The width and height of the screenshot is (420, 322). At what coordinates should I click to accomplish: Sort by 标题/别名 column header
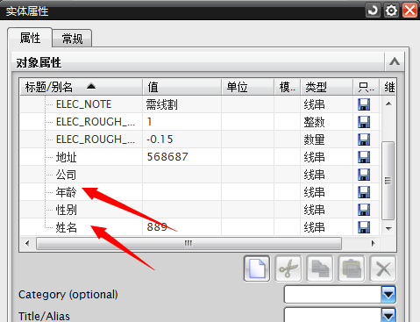coord(82,87)
